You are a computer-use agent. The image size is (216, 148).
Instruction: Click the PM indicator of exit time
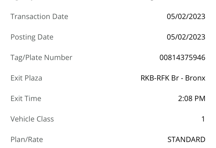200,98
